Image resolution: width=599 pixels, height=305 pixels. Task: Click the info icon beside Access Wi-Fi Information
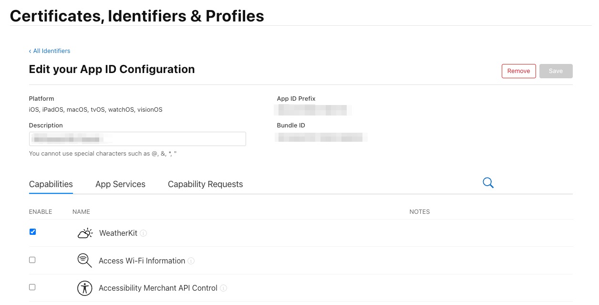[x=191, y=261]
